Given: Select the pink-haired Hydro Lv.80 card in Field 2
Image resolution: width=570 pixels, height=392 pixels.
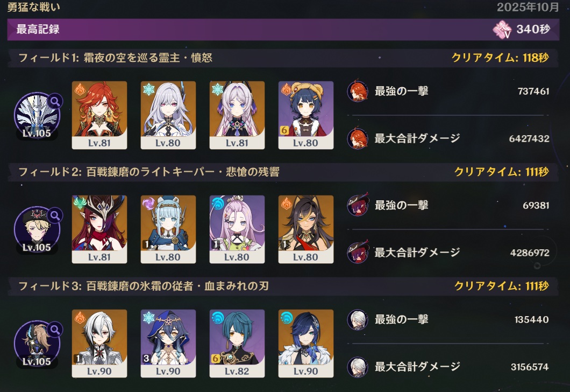Looking at the screenshot, I should (237, 229).
